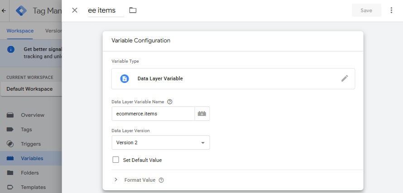Open Triggers in the left sidebar
The height and width of the screenshot is (193, 403).
[x=31, y=144]
